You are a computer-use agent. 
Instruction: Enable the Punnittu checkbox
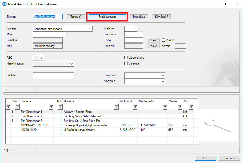pos(164,40)
